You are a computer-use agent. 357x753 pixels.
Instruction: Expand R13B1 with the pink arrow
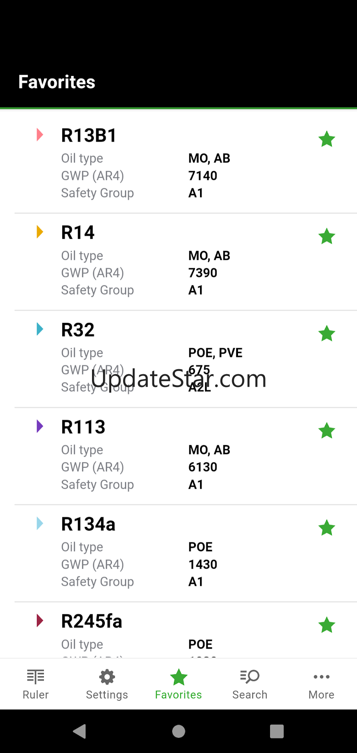click(40, 134)
